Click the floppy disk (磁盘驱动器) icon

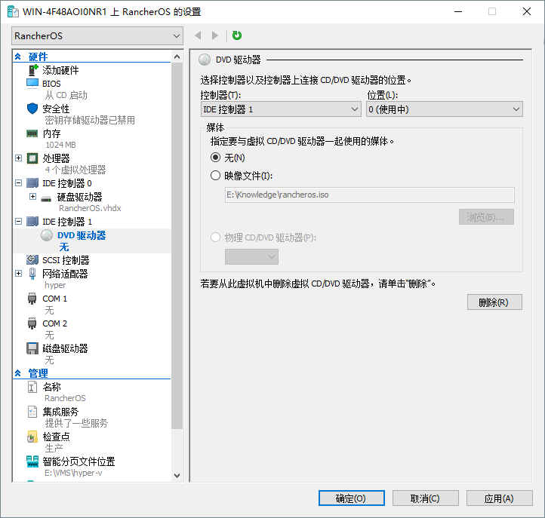(x=32, y=348)
